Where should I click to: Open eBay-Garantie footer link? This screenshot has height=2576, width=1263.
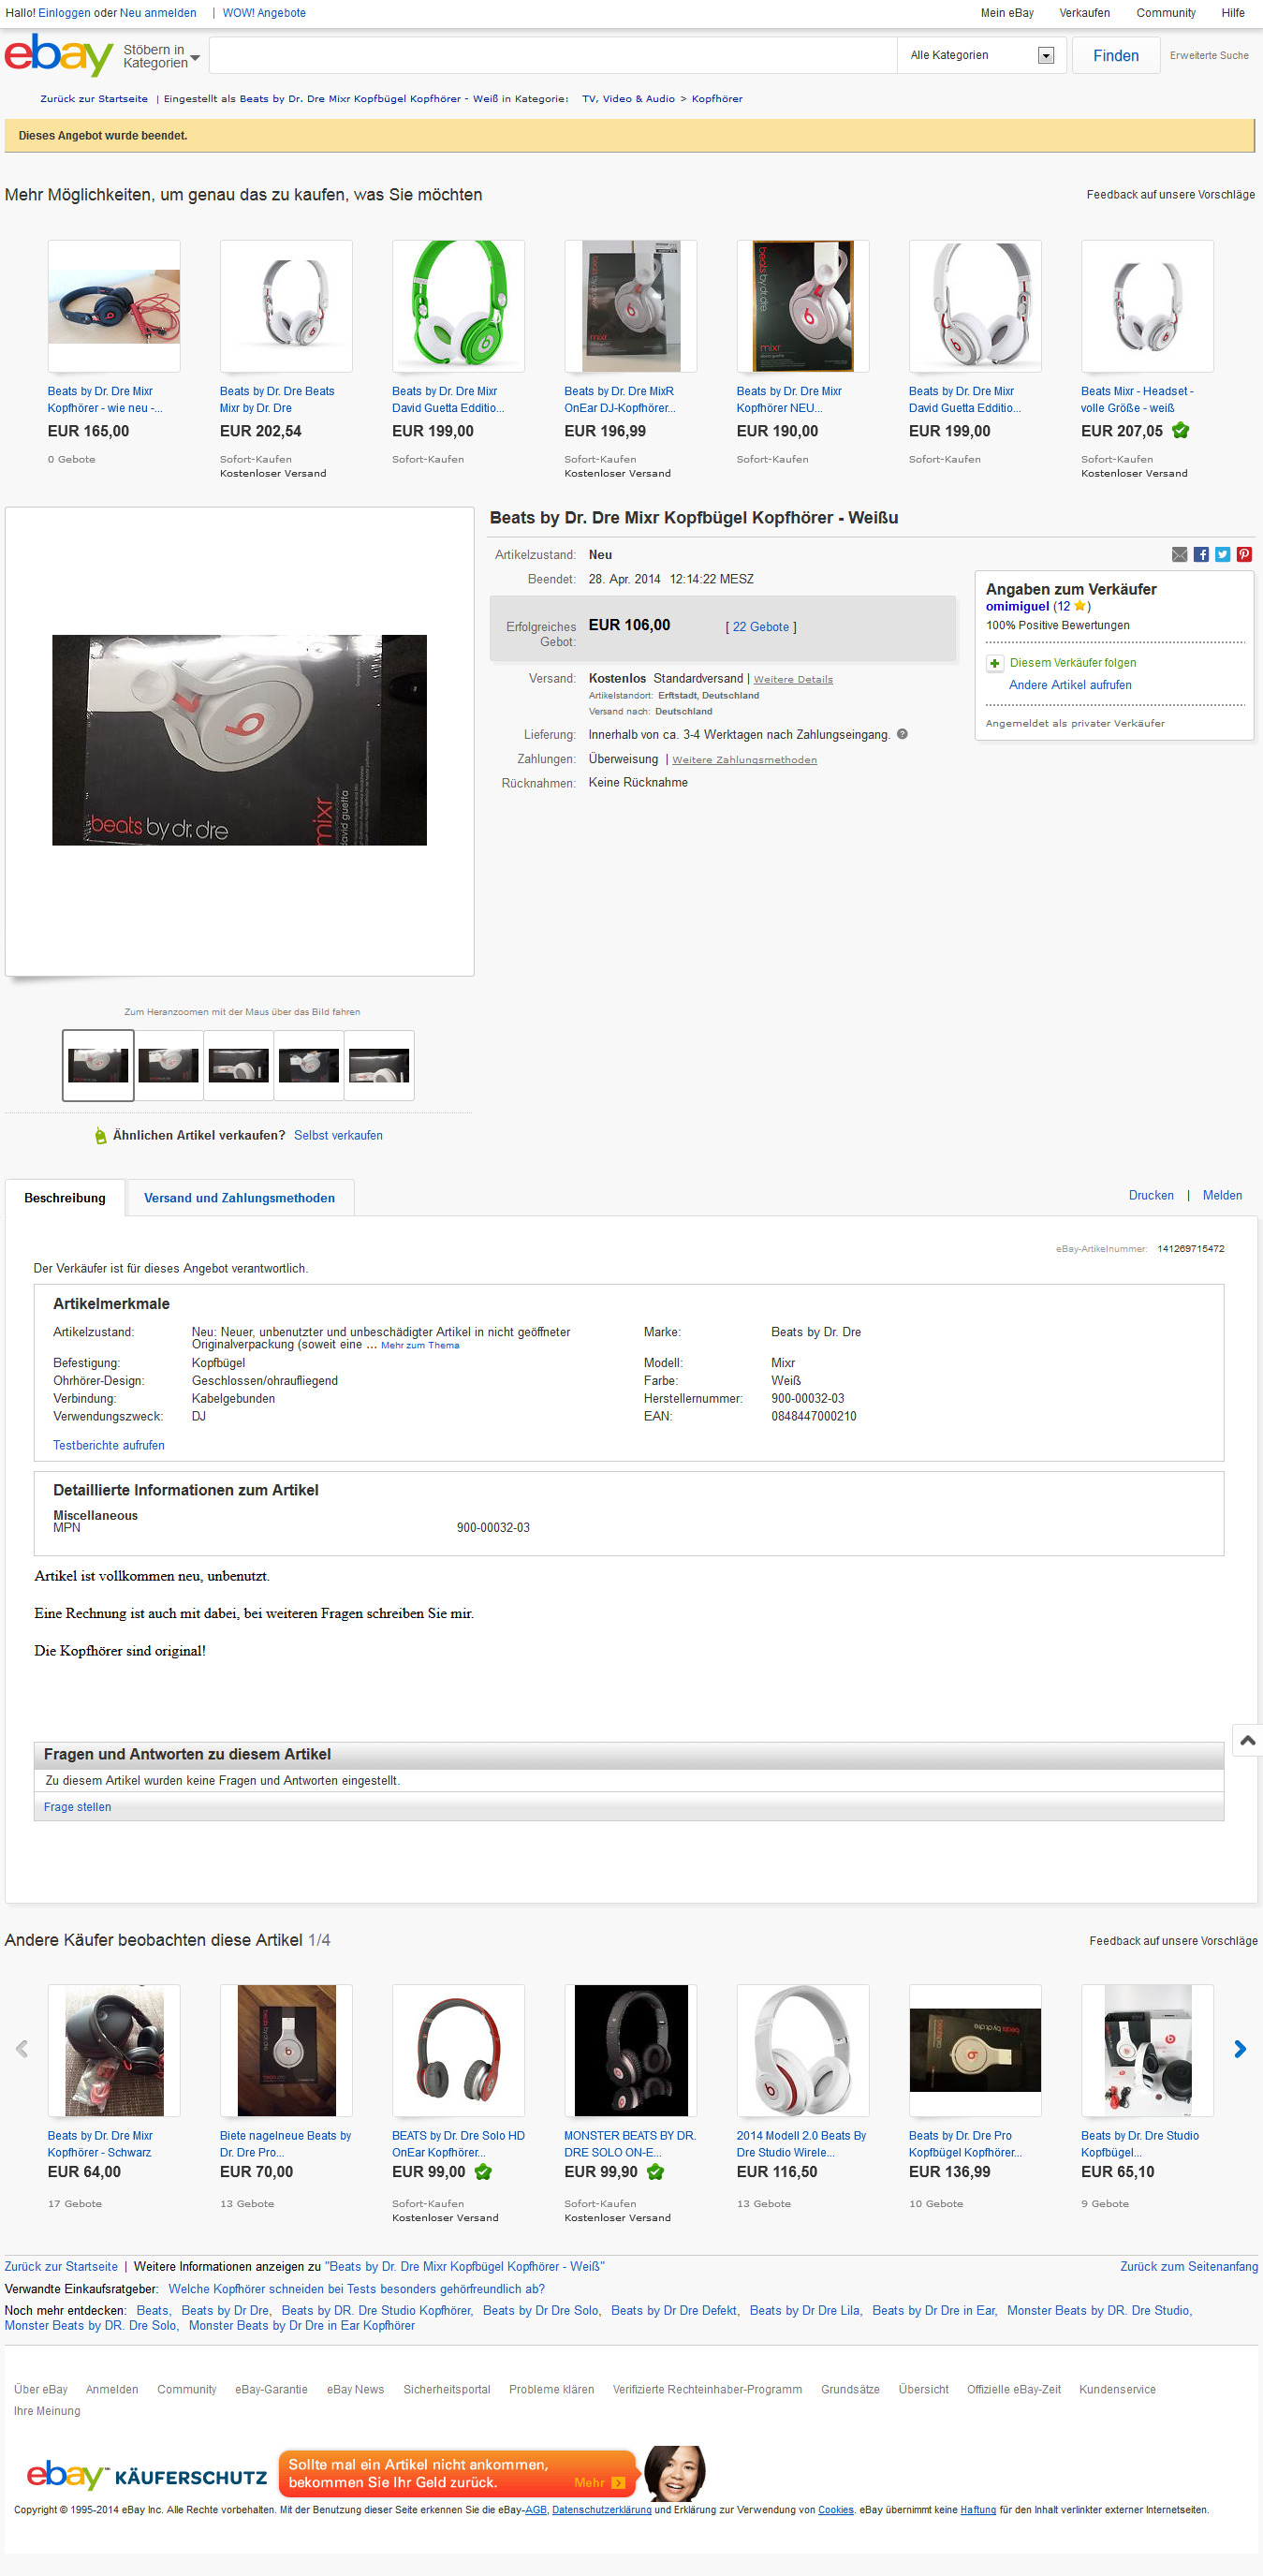point(271,2390)
